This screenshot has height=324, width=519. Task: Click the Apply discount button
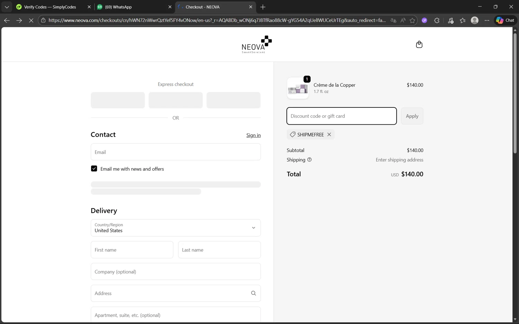[412, 116]
